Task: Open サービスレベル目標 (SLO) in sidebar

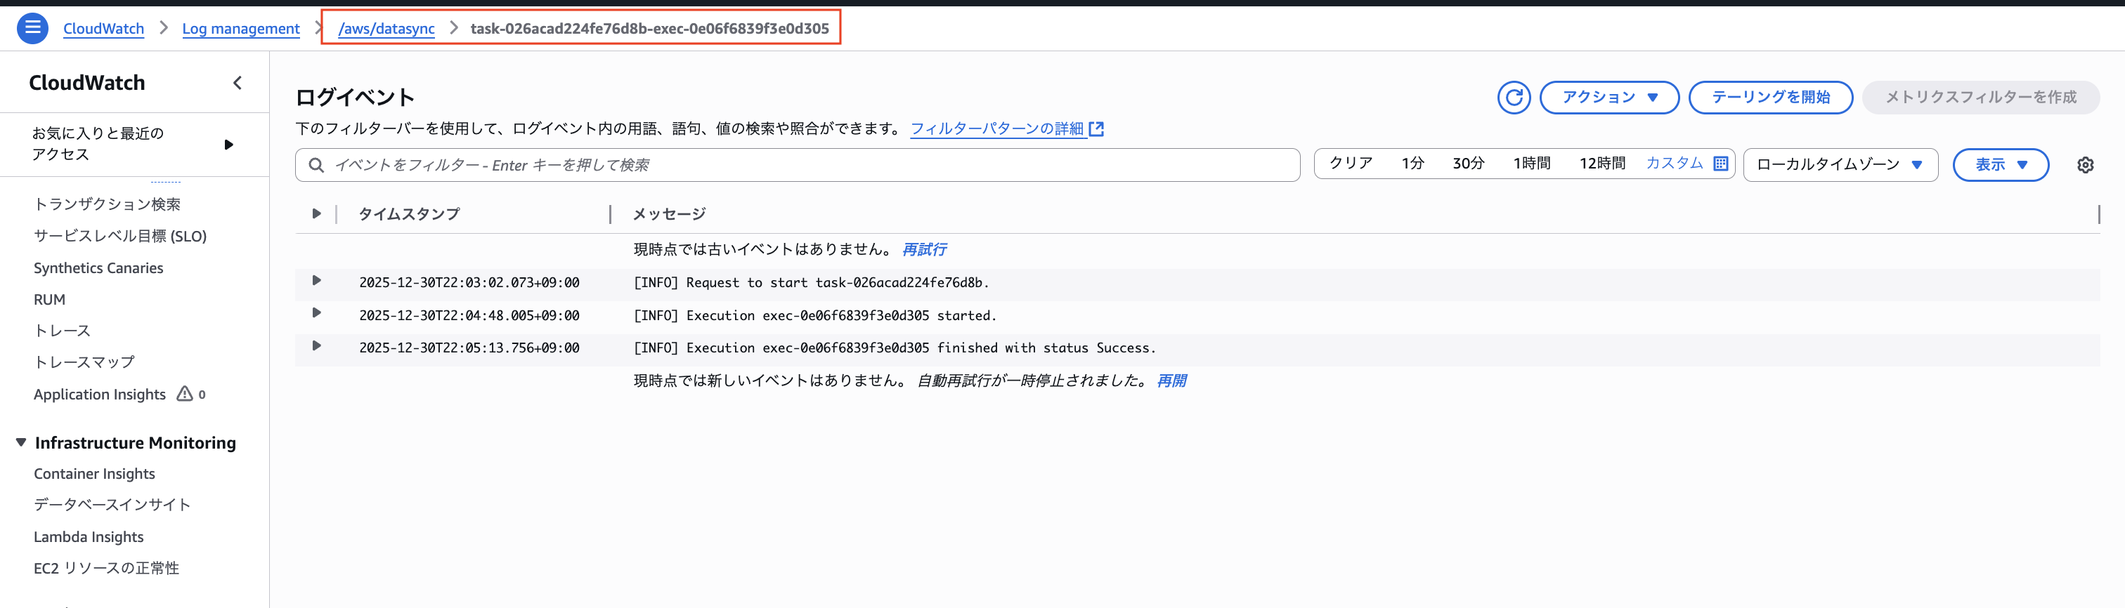Action: [120, 236]
